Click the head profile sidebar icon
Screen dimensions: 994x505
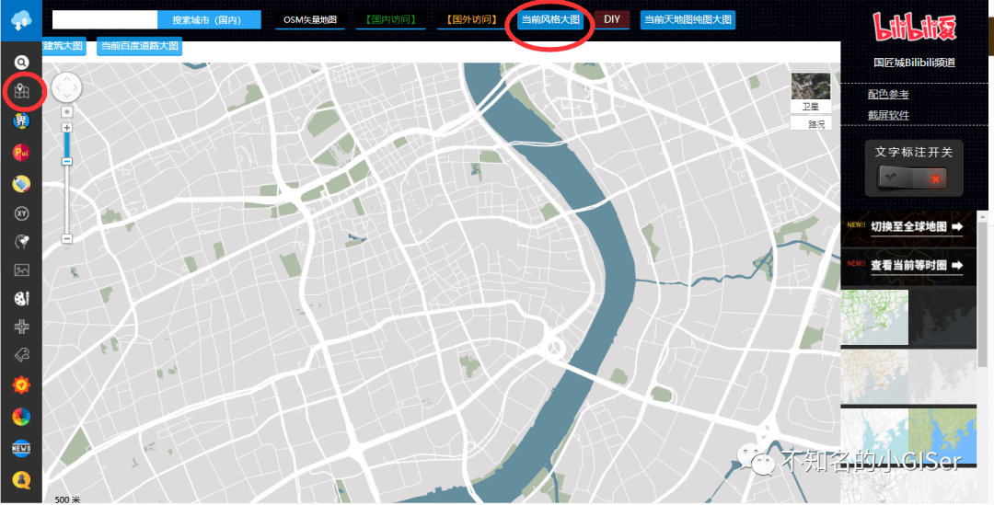21,242
